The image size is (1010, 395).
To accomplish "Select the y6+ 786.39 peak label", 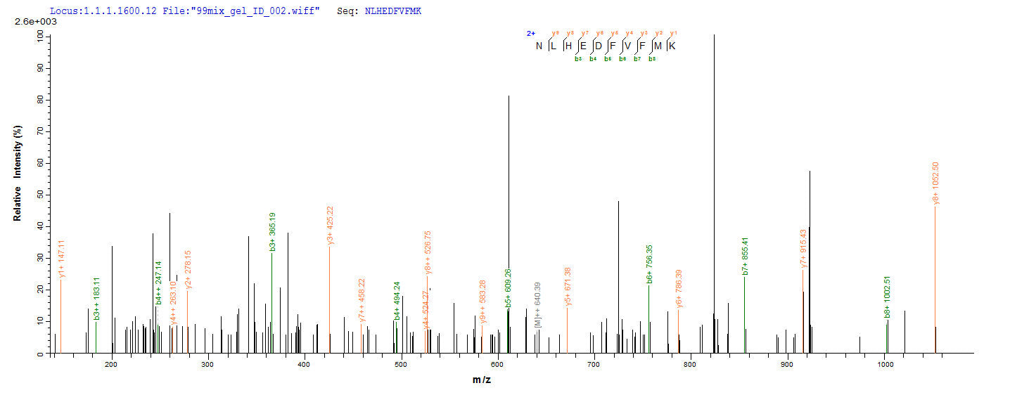I will (x=679, y=288).
